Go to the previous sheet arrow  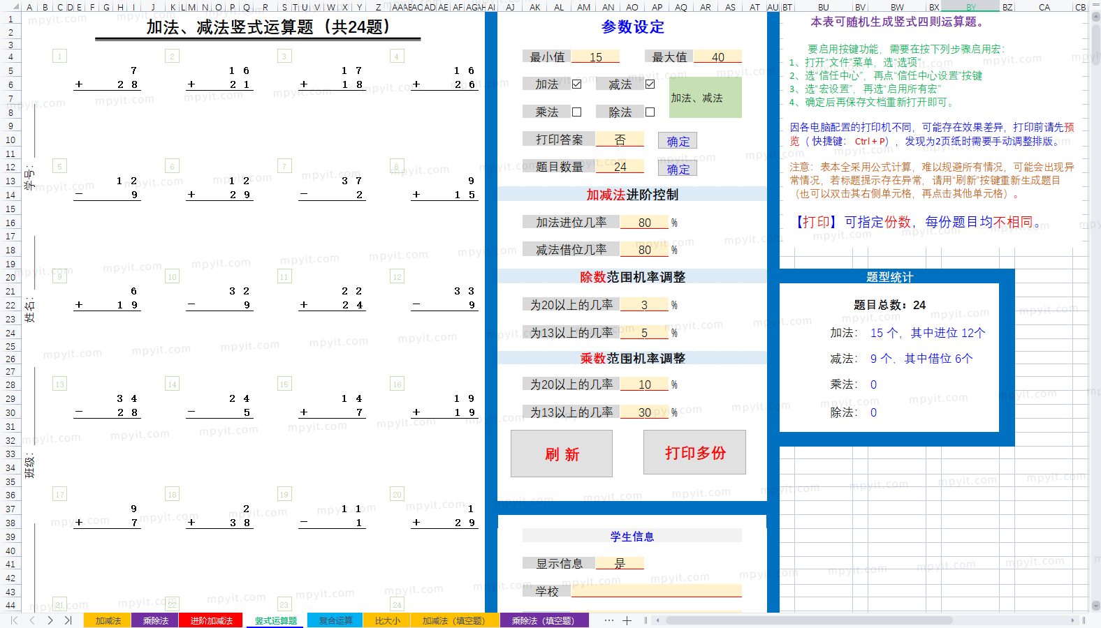pos(32,620)
